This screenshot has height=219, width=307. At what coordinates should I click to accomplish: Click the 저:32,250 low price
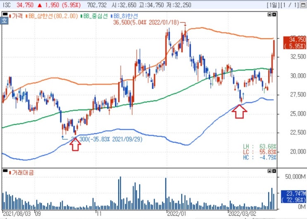(x=179, y=5)
